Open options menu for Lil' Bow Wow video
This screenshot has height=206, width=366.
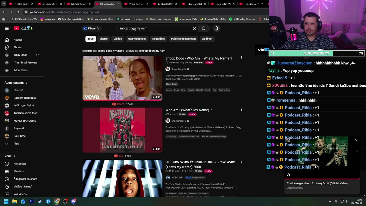pyautogui.click(x=242, y=161)
